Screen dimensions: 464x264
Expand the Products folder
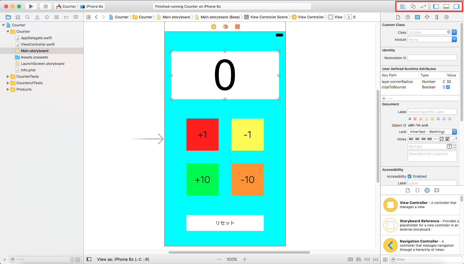8,89
